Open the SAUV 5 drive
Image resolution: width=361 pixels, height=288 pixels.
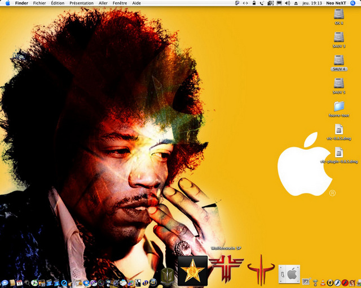click(x=338, y=83)
